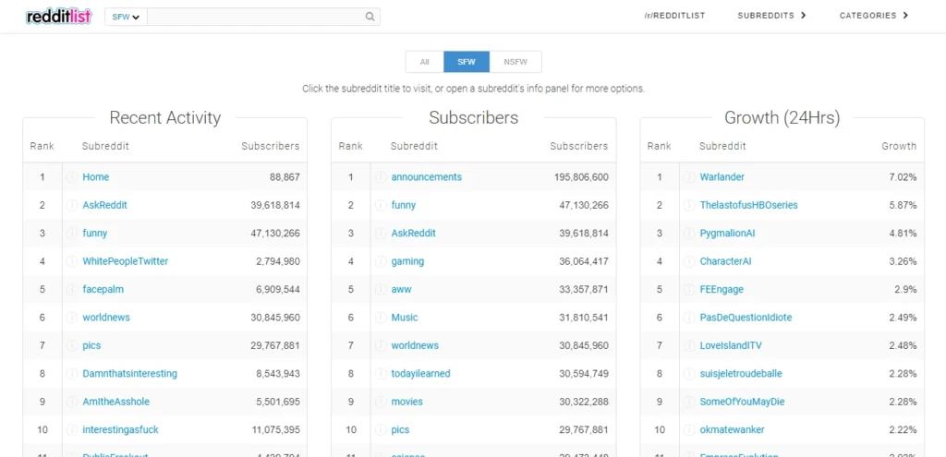Click the 5.87% growth value
Image resolution: width=946 pixels, height=457 pixels.
[x=903, y=205]
